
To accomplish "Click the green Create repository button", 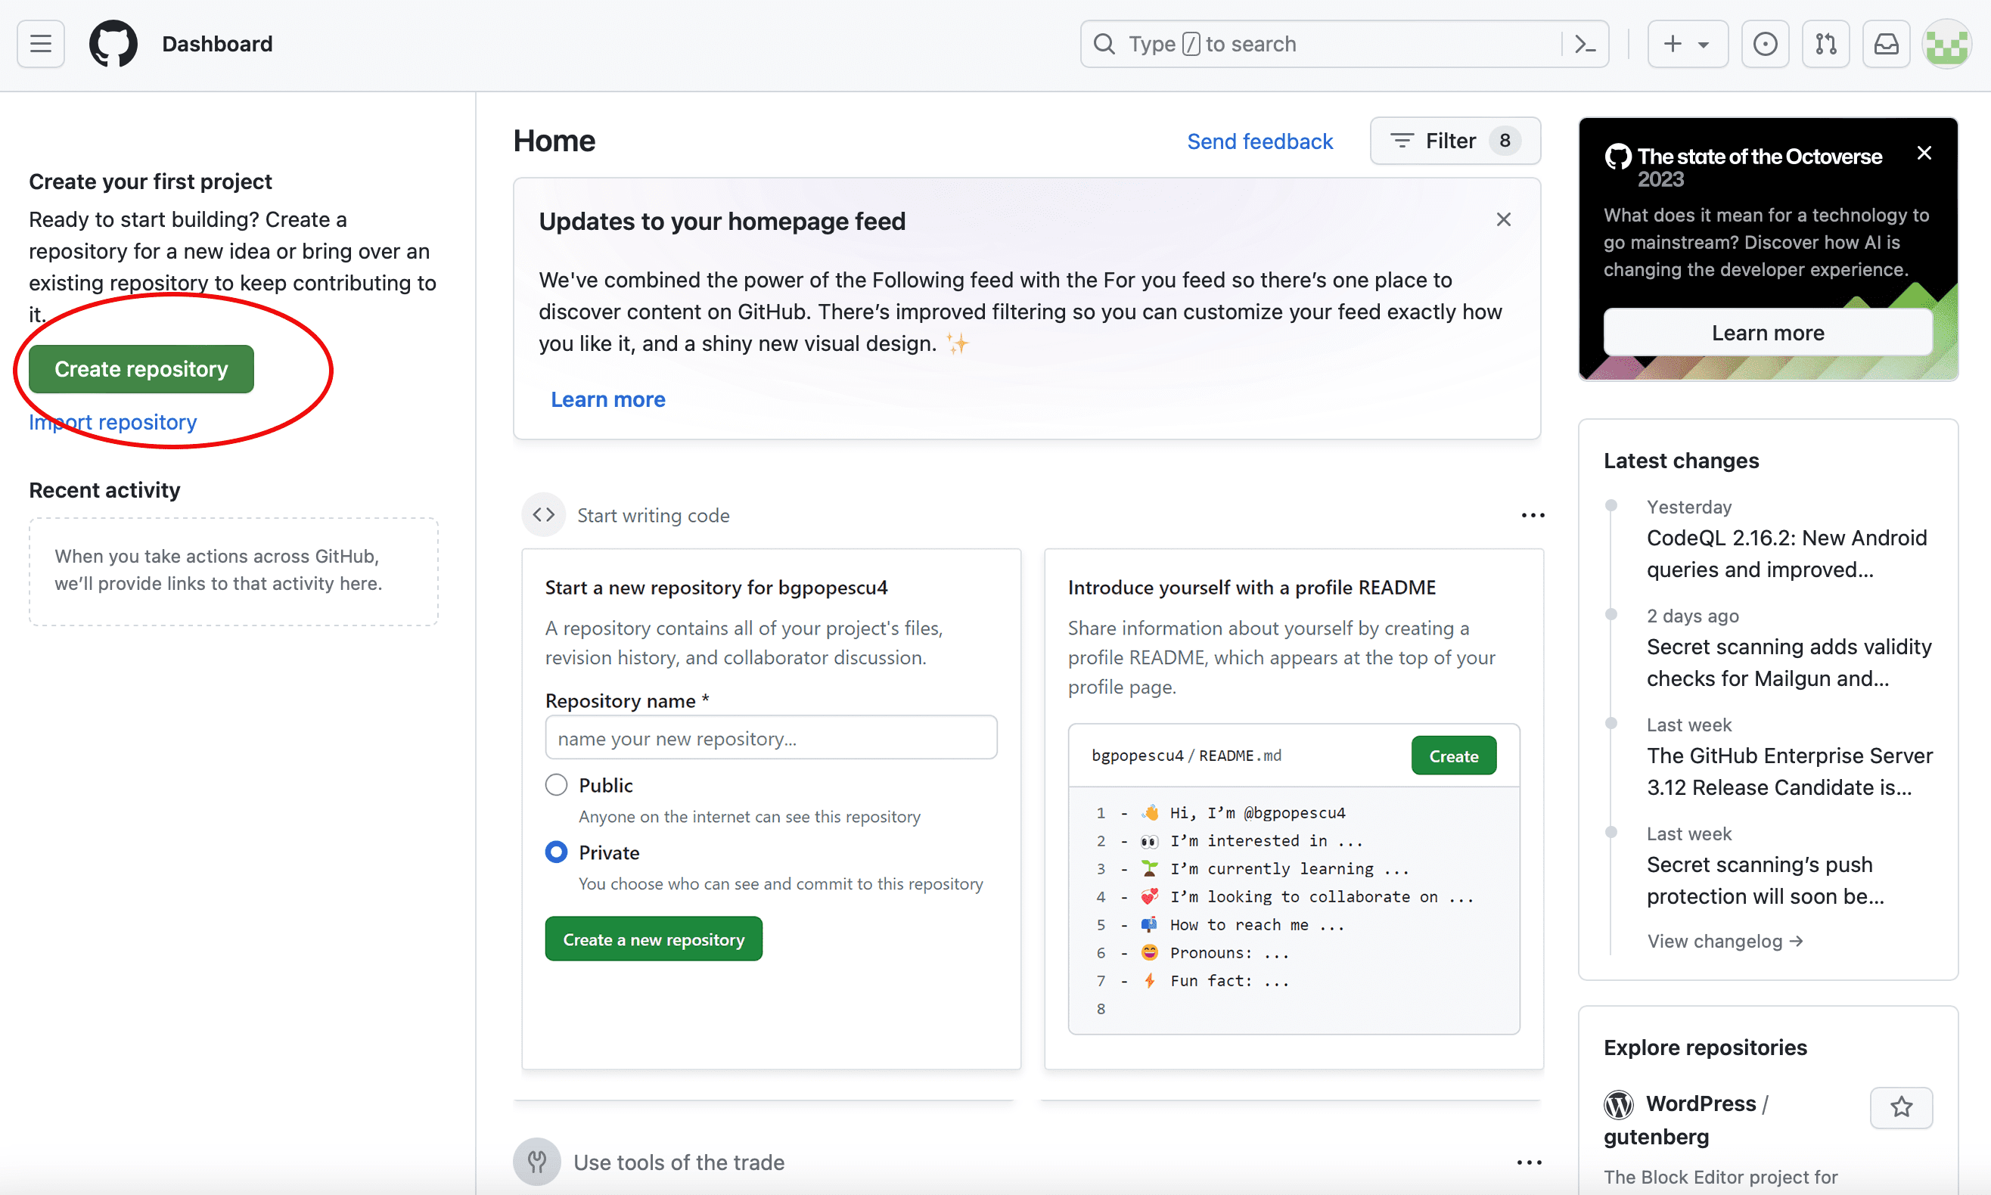I will tap(141, 369).
